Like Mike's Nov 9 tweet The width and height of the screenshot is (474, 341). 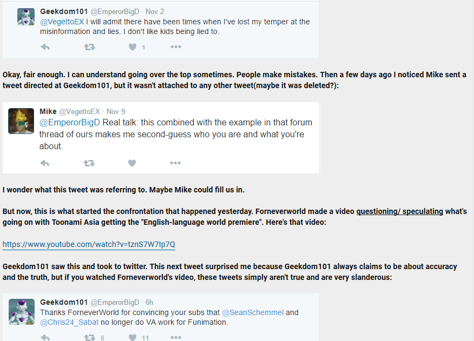(132, 163)
